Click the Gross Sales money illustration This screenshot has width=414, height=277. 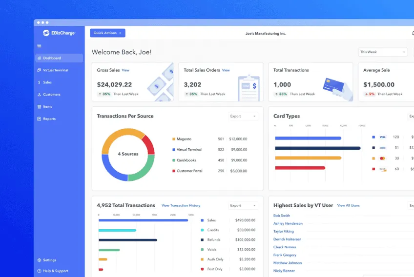161,83
